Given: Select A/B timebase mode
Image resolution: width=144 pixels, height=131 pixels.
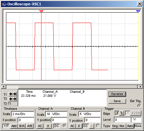Looking at the screenshot, I should [30, 126].
